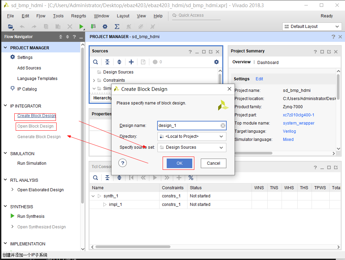Screen dimensions: 345x260
Task: Click the sigma Reports icon in toolbar
Action: point(117,27)
